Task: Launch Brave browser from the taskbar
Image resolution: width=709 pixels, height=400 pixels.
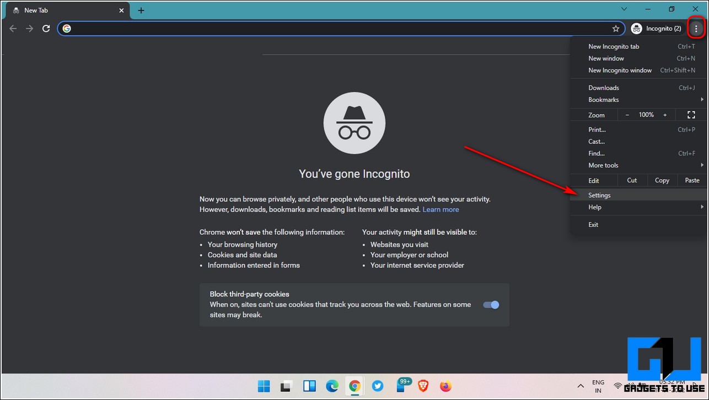Action: [x=422, y=386]
